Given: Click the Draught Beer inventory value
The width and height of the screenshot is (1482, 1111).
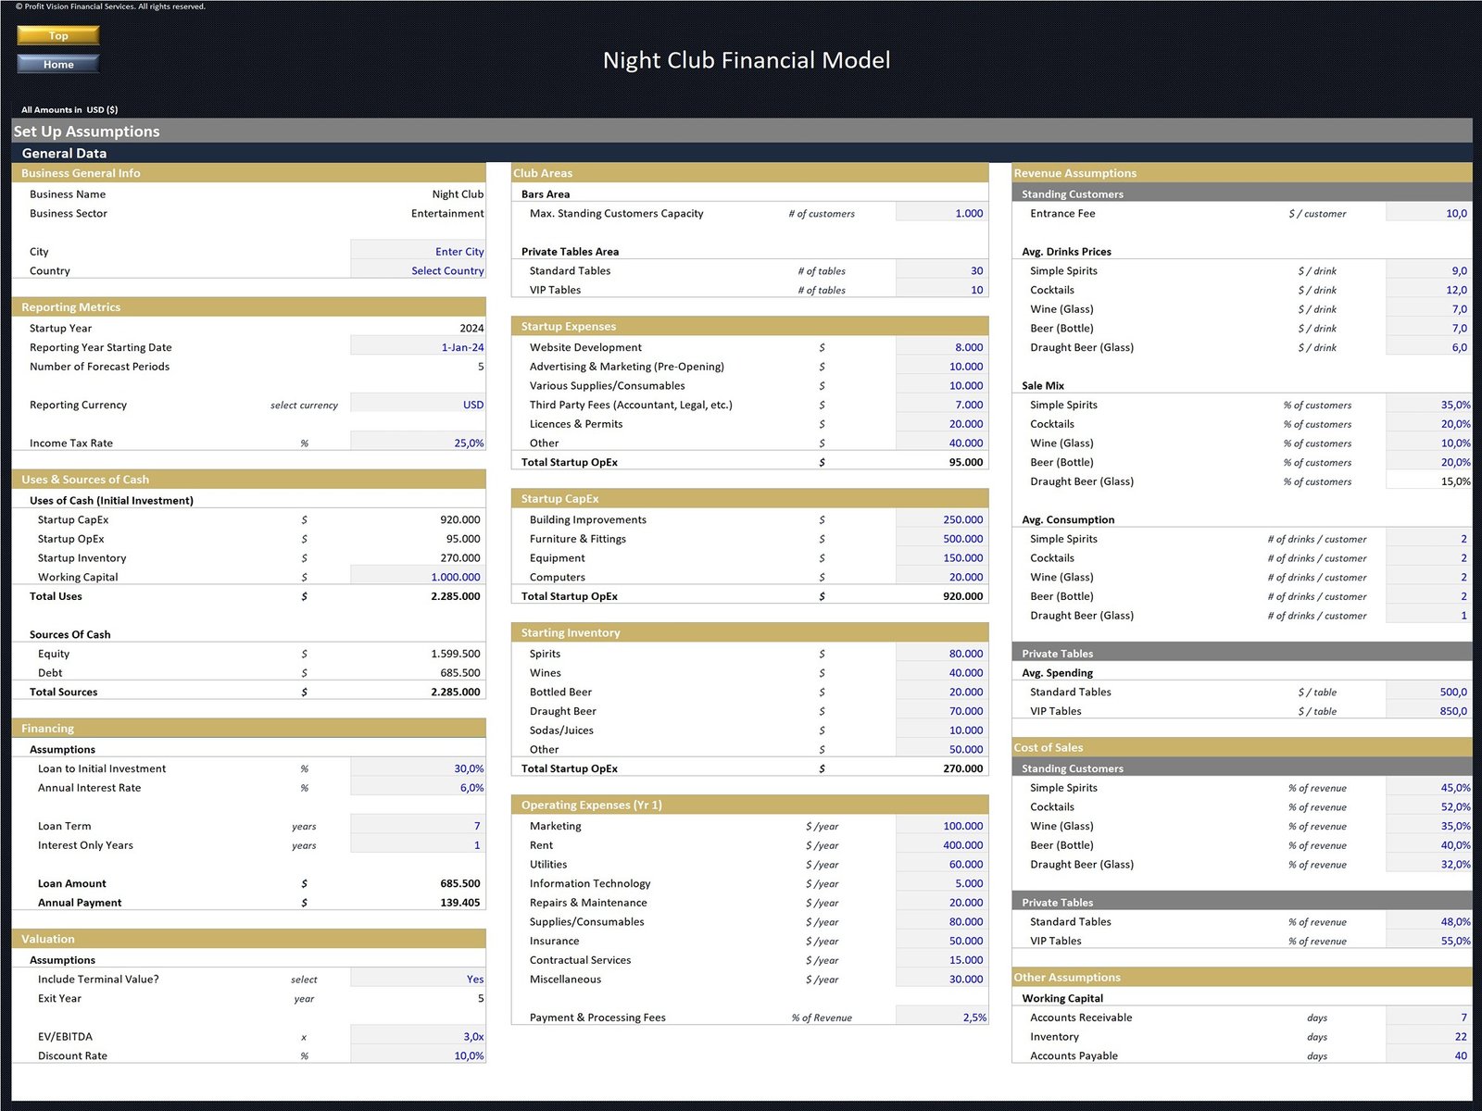Looking at the screenshot, I should [941, 712].
